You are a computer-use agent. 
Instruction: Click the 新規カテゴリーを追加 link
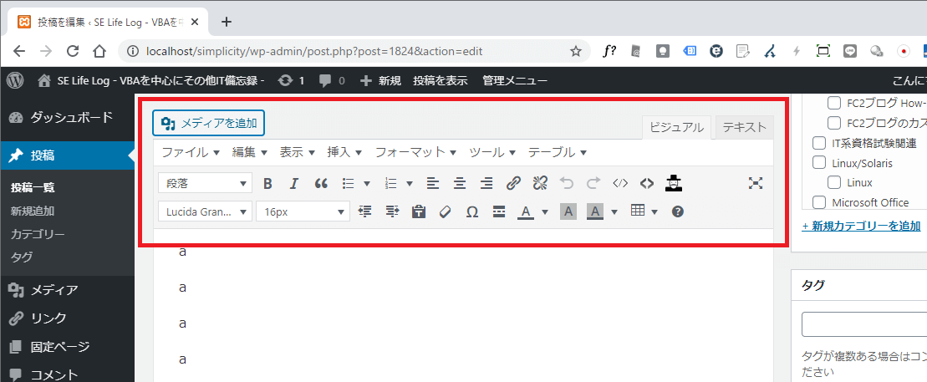pos(861,226)
